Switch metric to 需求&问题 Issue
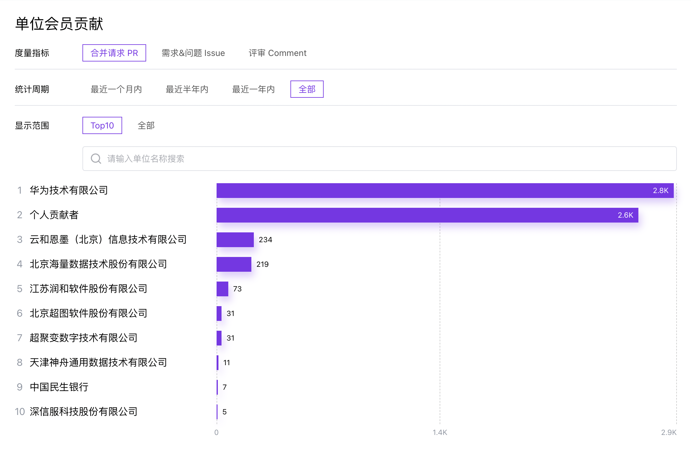 tap(193, 53)
